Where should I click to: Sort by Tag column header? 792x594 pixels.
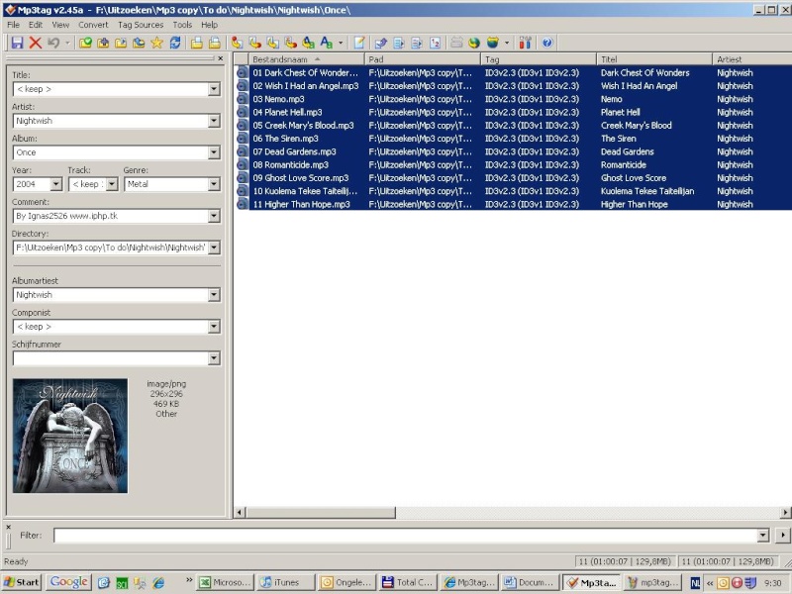(539, 59)
